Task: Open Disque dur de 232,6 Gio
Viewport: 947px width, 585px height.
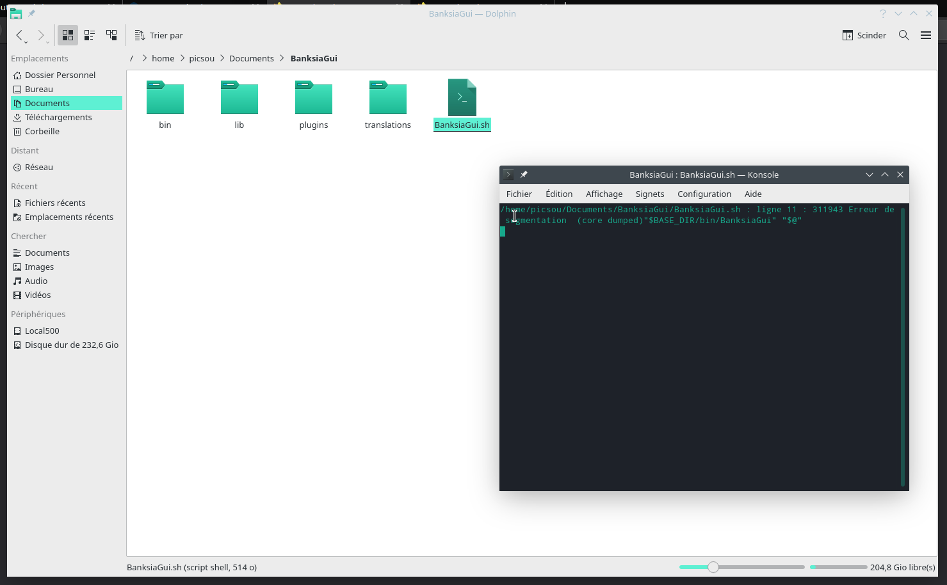Action: (x=67, y=345)
